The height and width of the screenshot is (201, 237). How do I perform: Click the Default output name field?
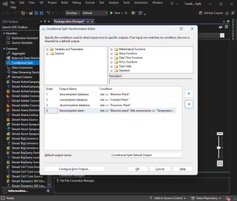pos(146,155)
